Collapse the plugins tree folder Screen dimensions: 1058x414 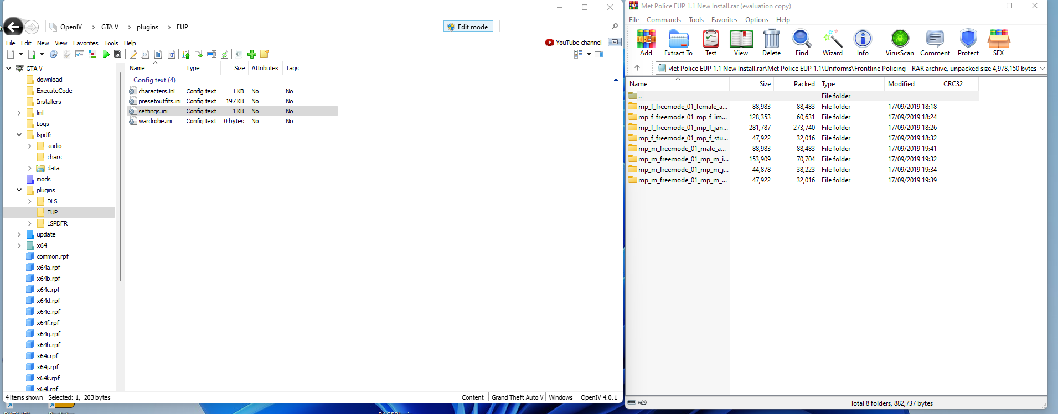click(19, 190)
